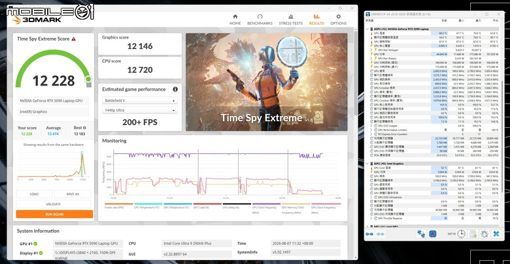Toggle the GPU Clock Frequency pink legend

[326, 208]
